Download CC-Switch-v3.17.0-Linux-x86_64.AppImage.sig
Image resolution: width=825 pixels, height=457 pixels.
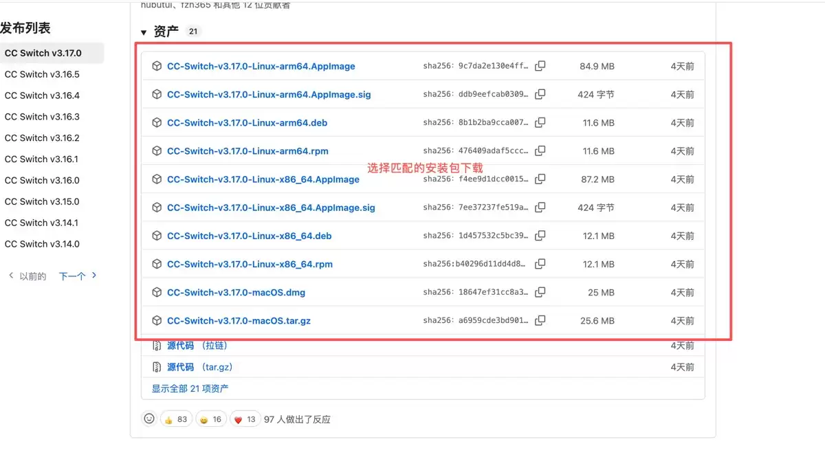pyautogui.click(x=271, y=207)
